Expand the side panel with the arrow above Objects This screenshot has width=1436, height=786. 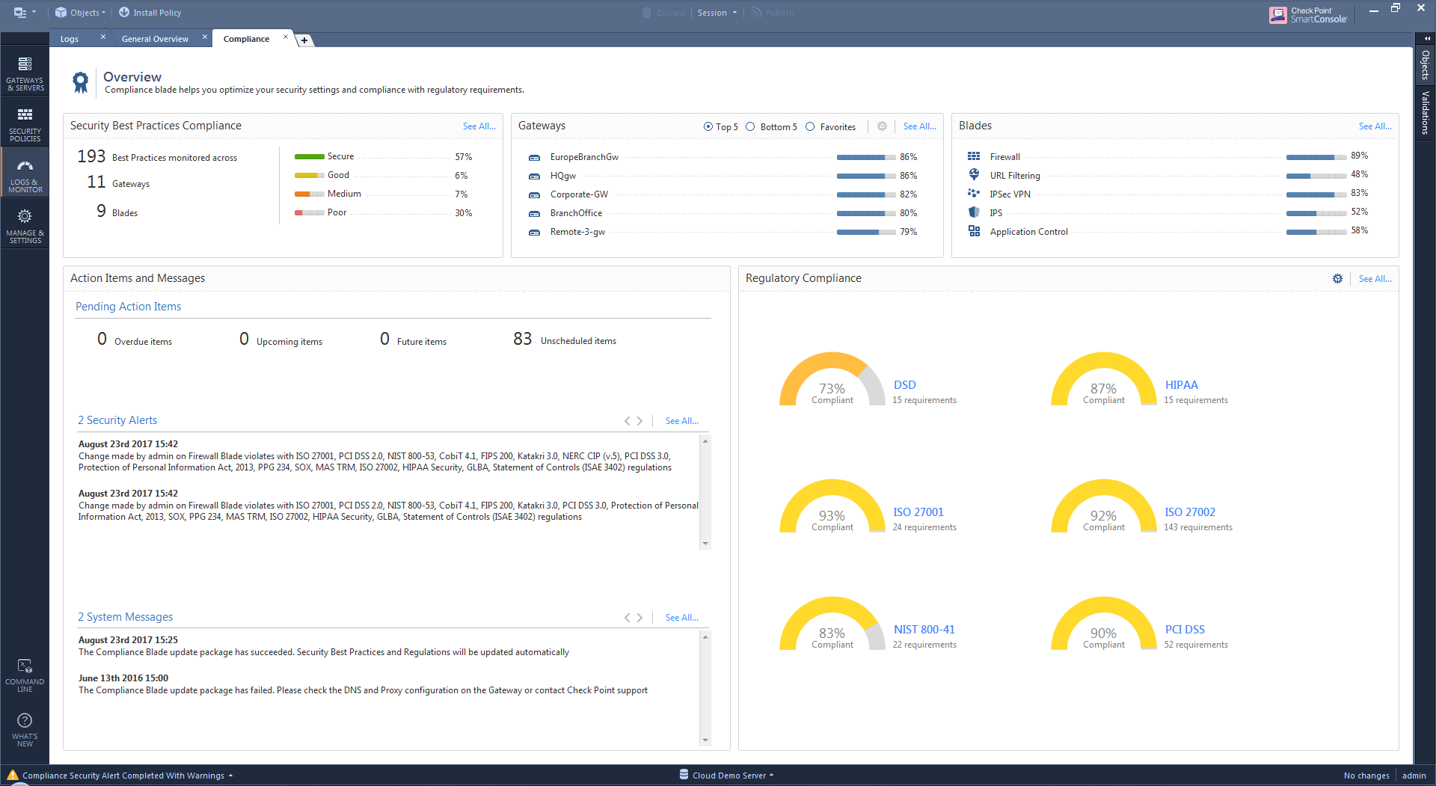click(x=1426, y=38)
